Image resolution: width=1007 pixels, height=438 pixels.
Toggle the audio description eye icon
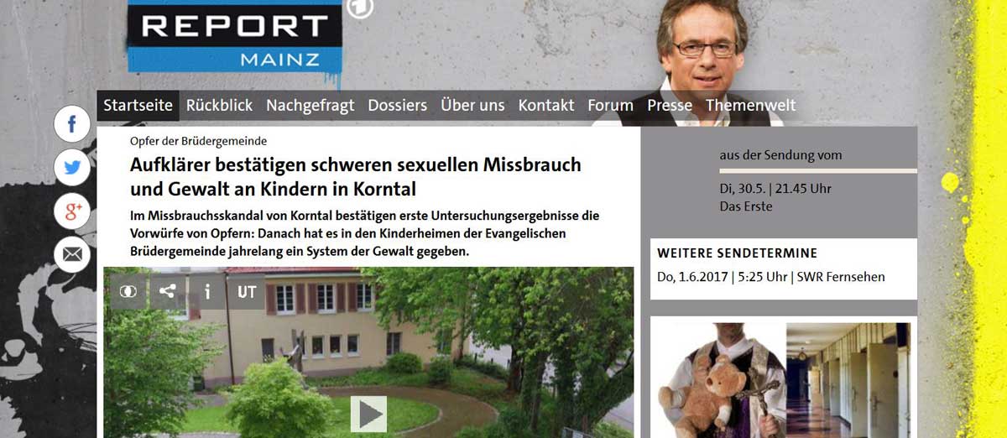point(128,291)
